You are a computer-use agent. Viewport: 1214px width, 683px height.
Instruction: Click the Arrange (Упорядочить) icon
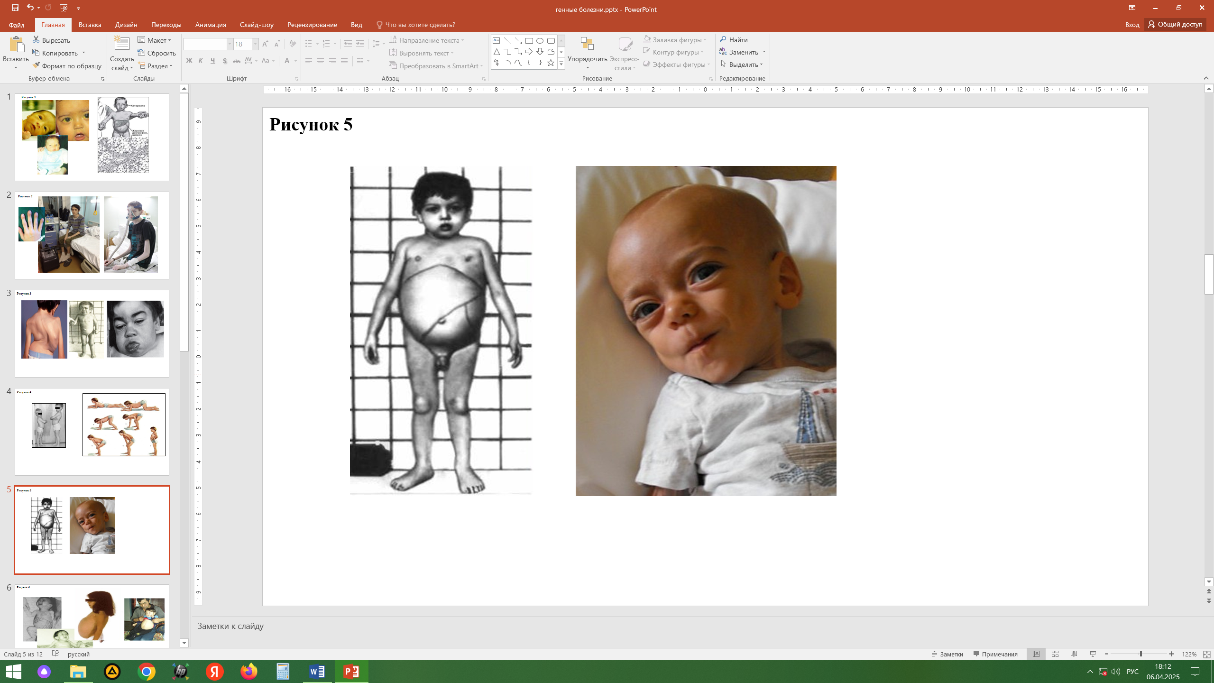tap(587, 44)
